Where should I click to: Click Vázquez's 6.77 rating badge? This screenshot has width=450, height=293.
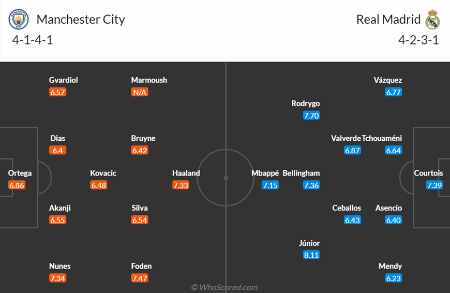394,92
